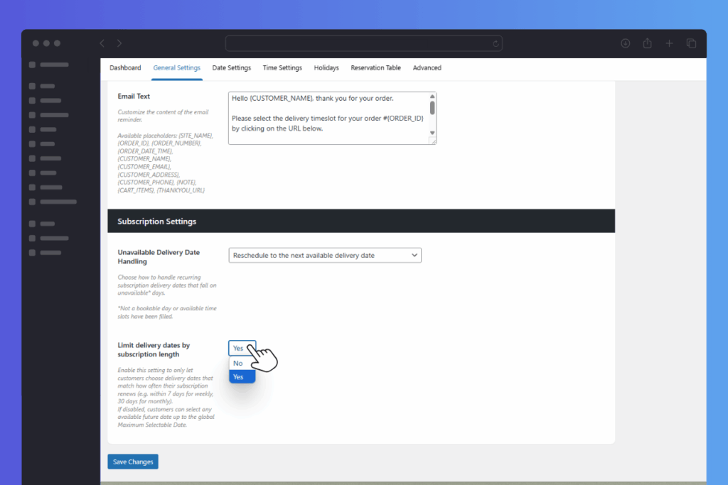Image resolution: width=728 pixels, height=485 pixels.
Task: Click inside the browser address bar
Action: pos(364,43)
